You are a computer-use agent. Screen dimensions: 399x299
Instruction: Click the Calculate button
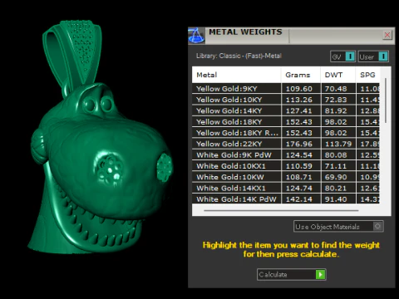tap(292, 275)
